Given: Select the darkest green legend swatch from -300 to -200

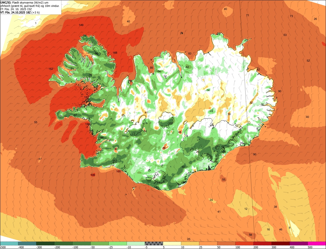Looking at the screenshot, I should point(45,243).
